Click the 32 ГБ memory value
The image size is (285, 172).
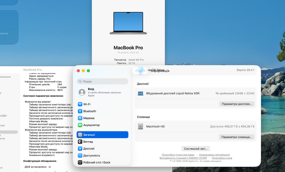click(x=132, y=64)
